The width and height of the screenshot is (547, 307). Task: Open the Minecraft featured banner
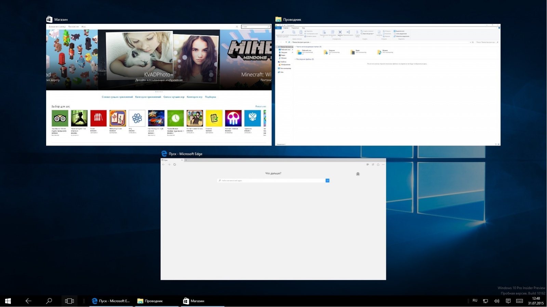(246, 60)
